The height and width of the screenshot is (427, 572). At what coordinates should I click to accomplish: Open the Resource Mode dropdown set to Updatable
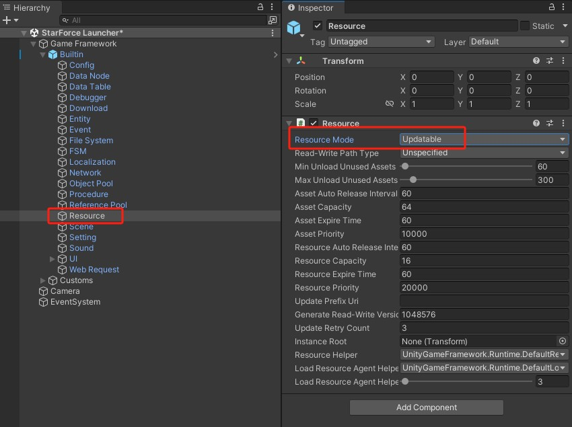tap(482, 139)
